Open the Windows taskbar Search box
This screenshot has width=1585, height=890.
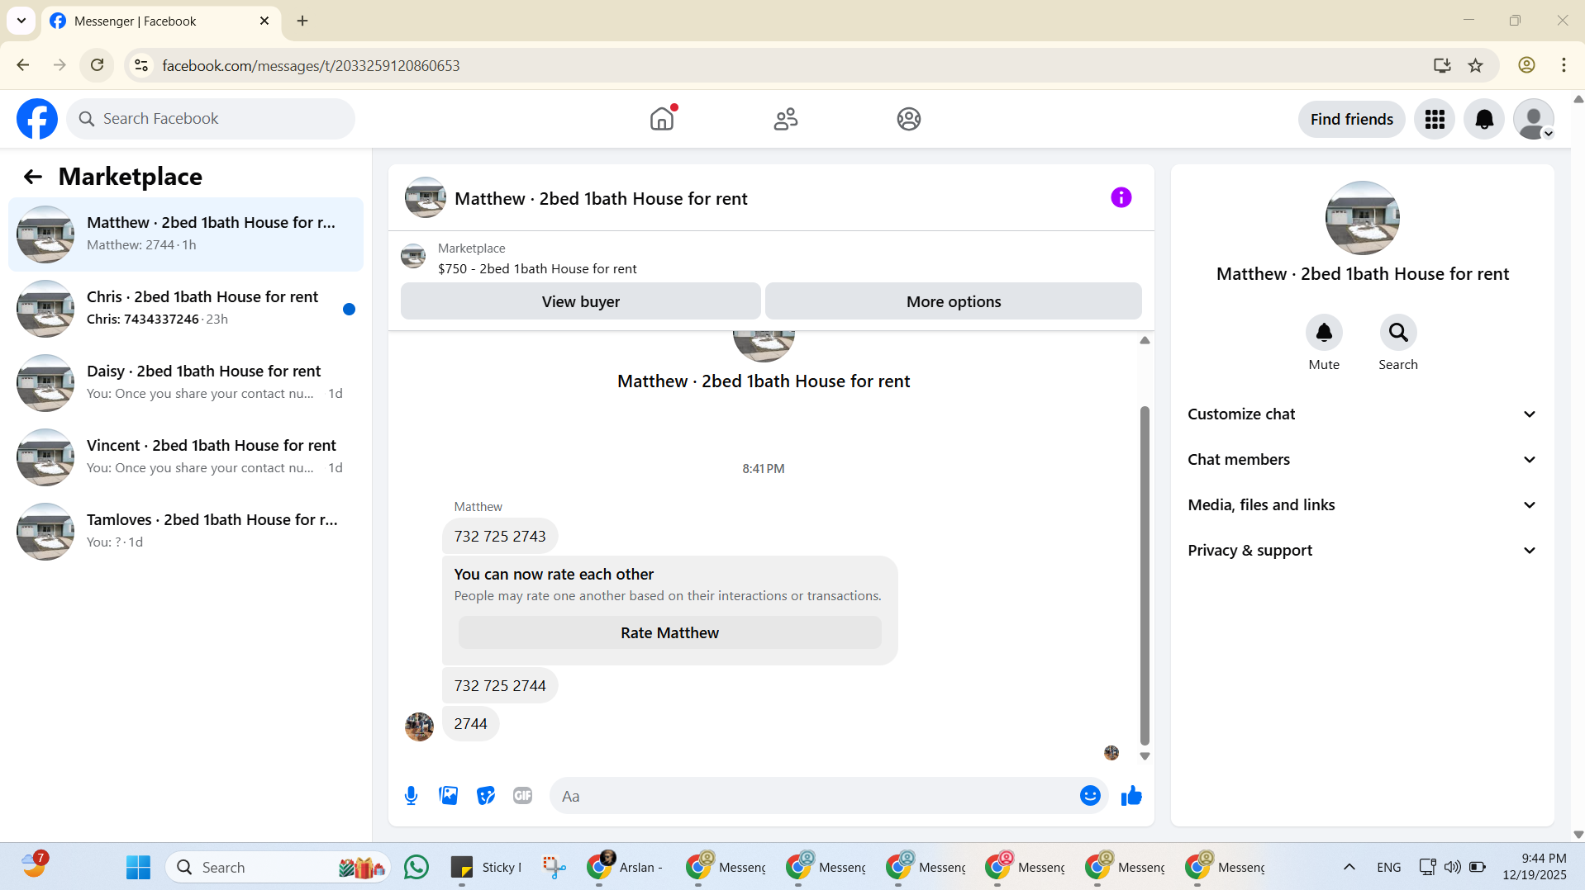[278, 867]
